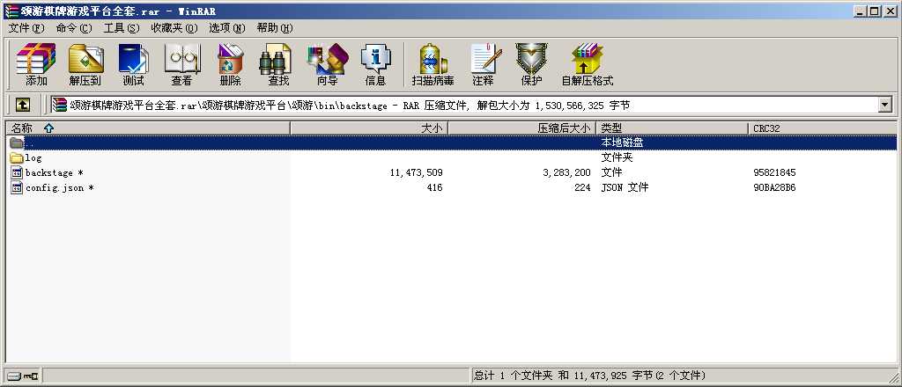This screenshot has height=387, width=902.
Task: Click the '文件夹' type cell
Action: click(617, 157)
